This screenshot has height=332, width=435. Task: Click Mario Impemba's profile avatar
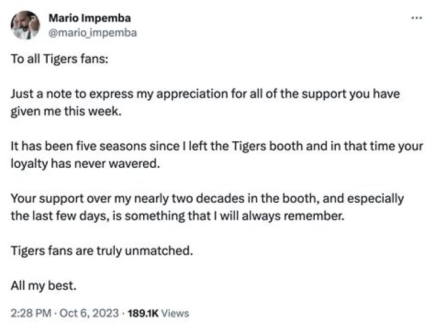coord(25,25)
